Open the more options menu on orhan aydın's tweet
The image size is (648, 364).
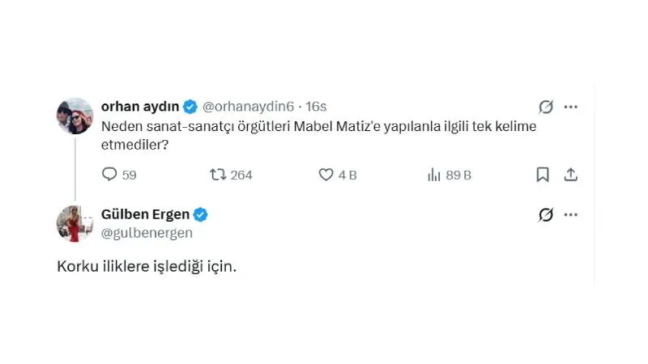click(570, 107)
